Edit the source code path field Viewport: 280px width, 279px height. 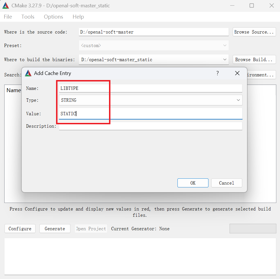tap(154, 32)
